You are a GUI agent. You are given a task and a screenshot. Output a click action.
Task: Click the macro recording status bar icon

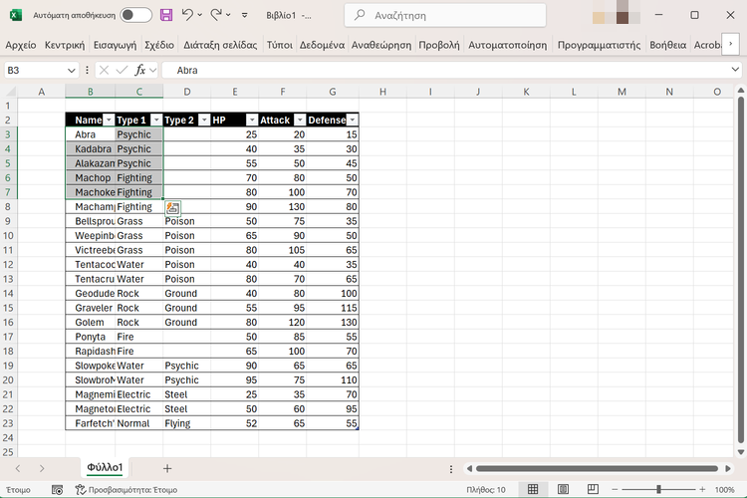[57, 489]
